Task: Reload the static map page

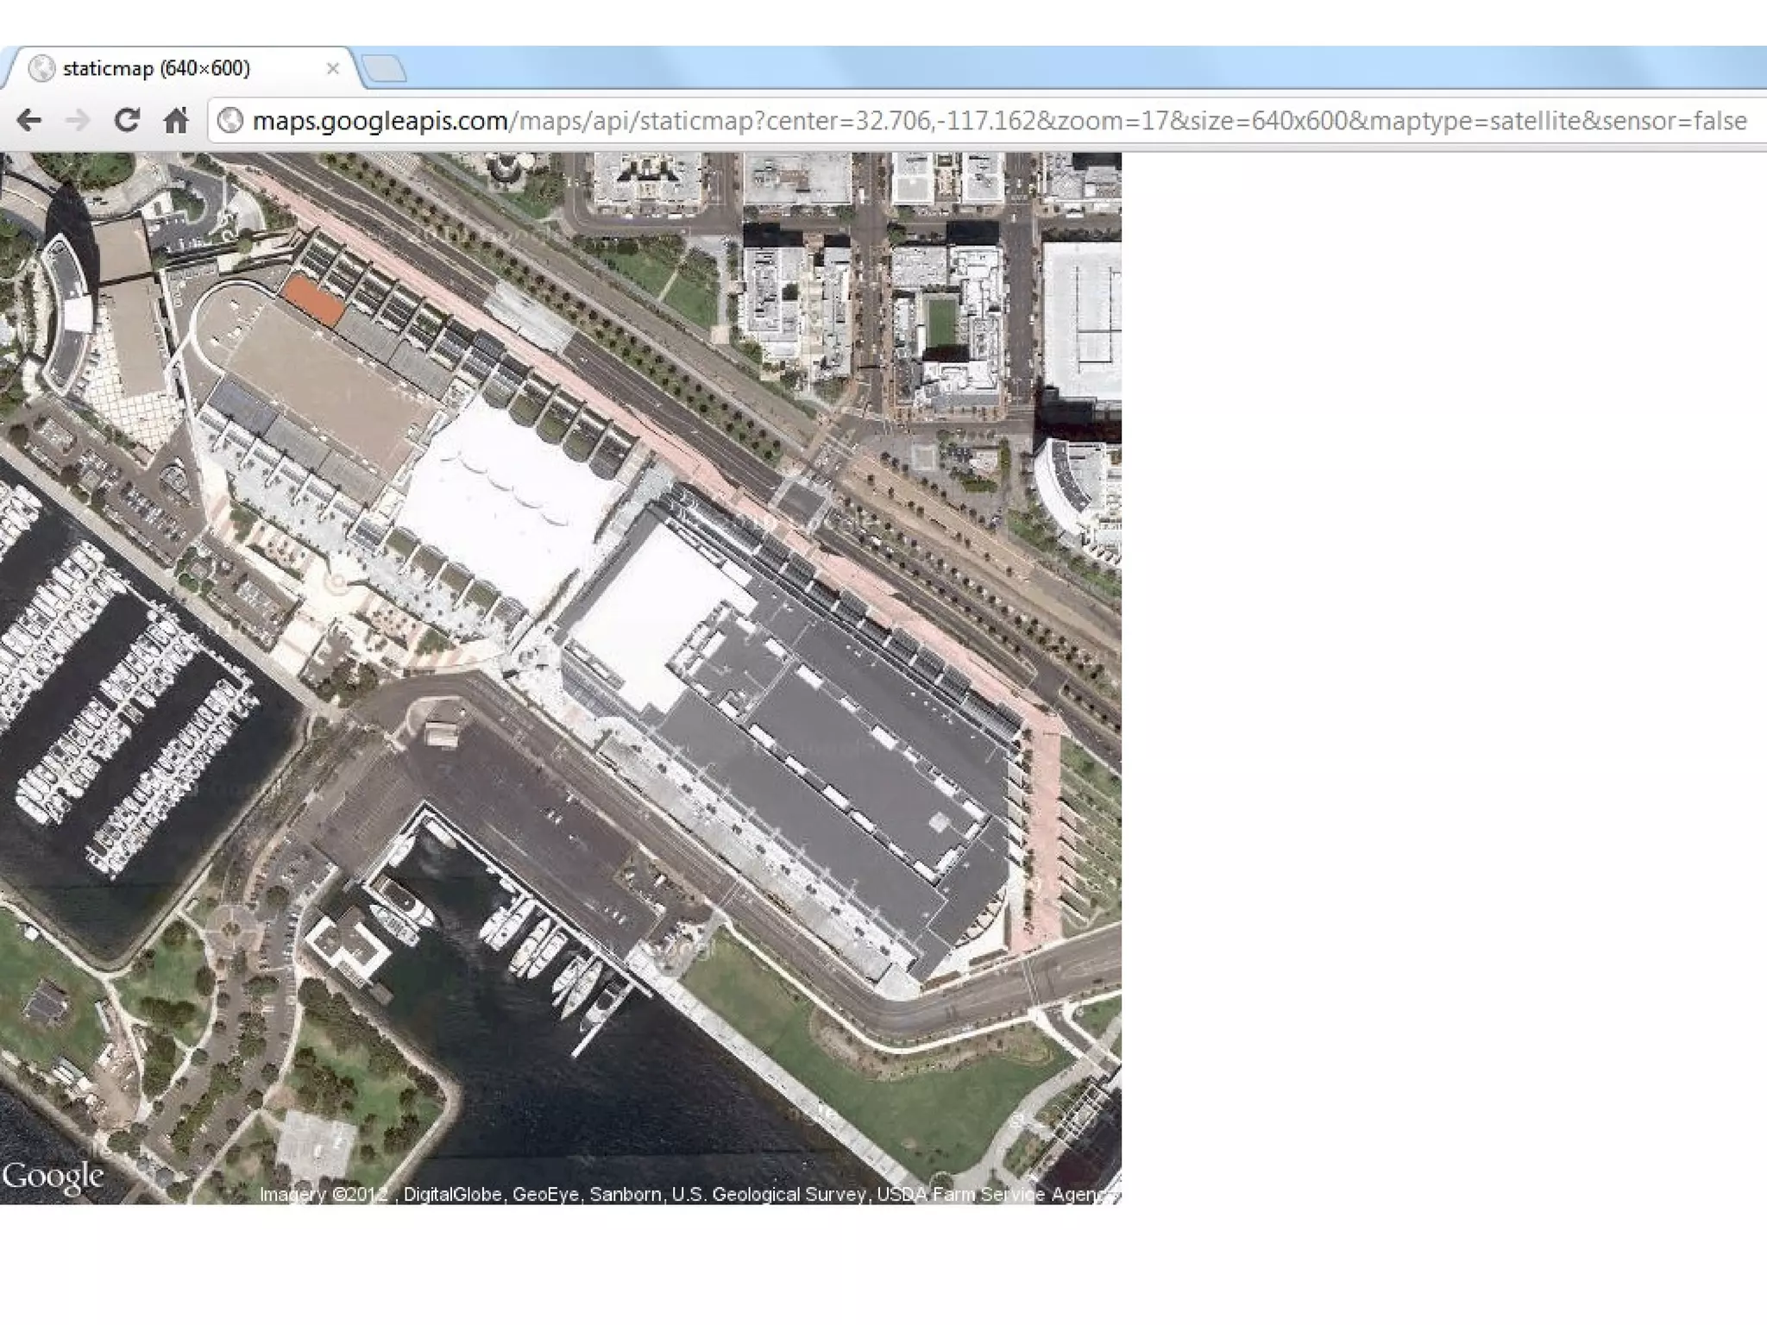Action: 127,120
